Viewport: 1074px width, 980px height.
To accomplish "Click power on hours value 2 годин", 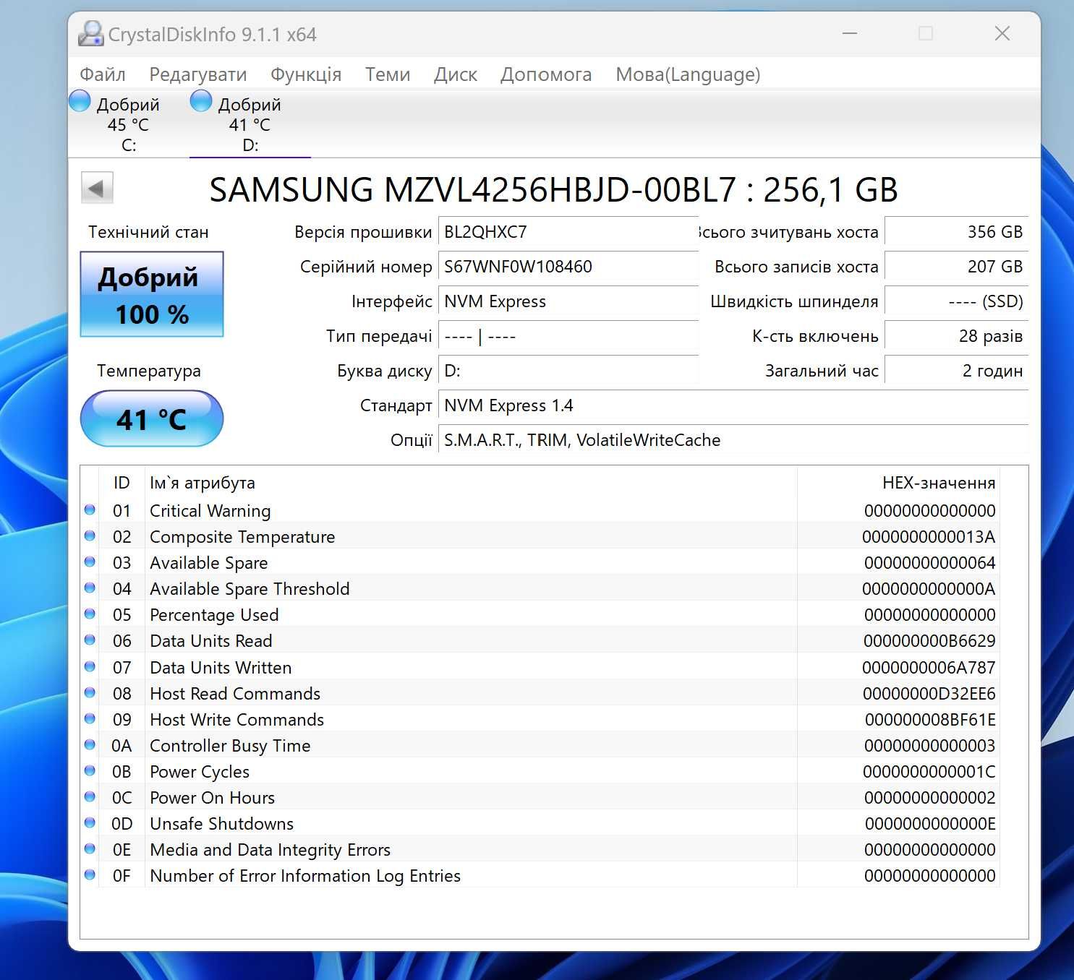I will [957, 371].
